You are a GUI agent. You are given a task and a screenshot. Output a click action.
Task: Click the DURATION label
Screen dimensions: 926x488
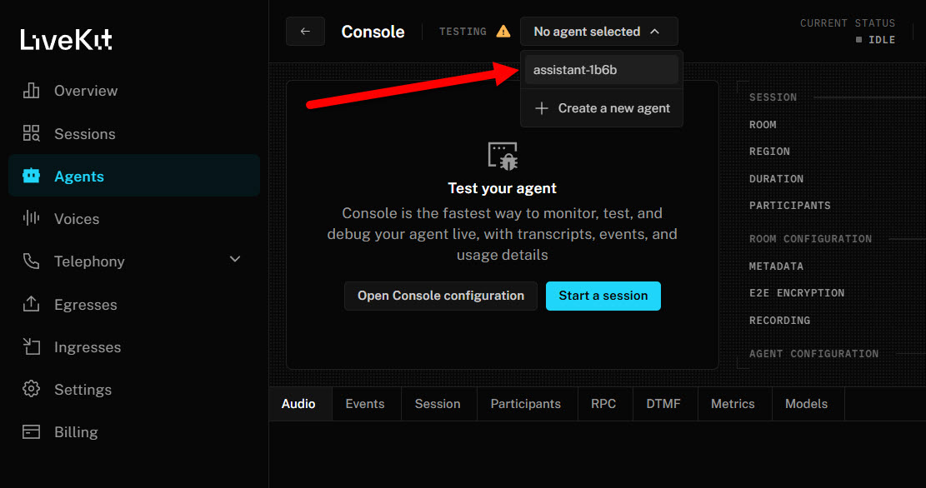[776, 178]
